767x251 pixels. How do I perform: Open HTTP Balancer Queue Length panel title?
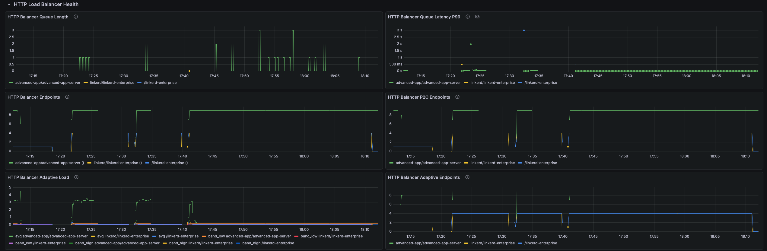38,17
